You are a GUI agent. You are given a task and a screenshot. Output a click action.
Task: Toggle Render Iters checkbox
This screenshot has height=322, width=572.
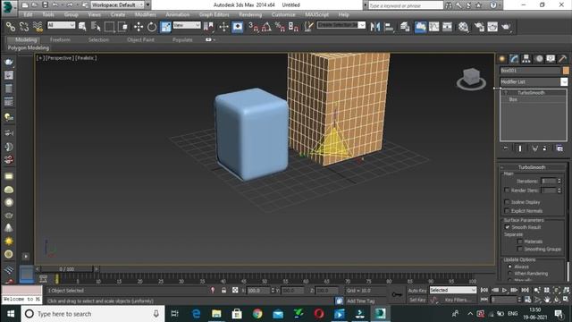(507, 191)
